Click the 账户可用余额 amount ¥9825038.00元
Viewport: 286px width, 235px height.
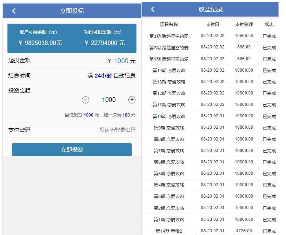tap(41, 43)
